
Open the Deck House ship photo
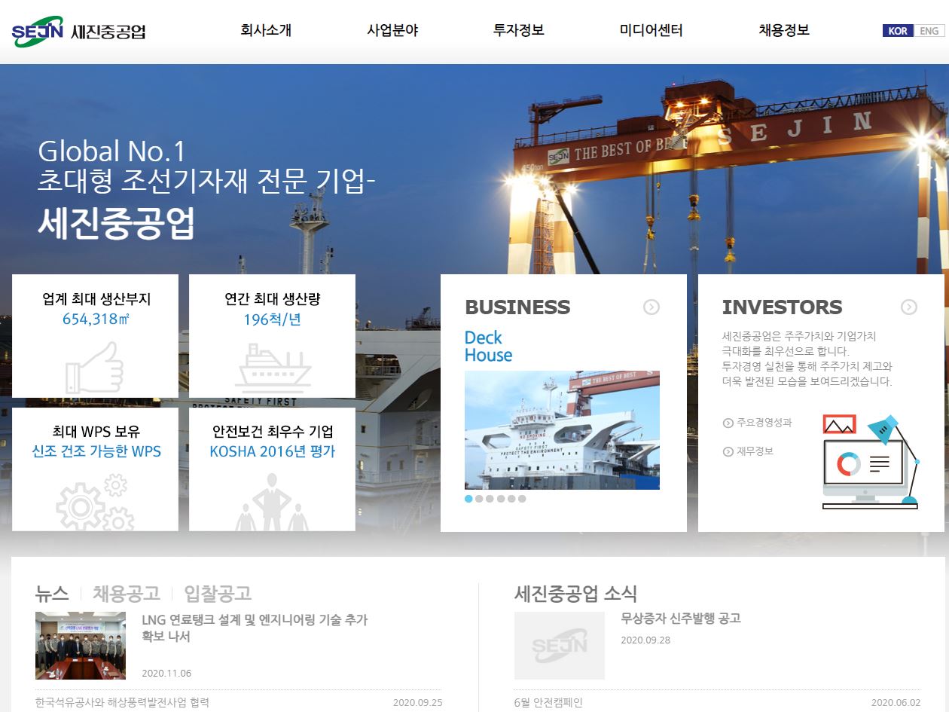click(x=562, y=429)
